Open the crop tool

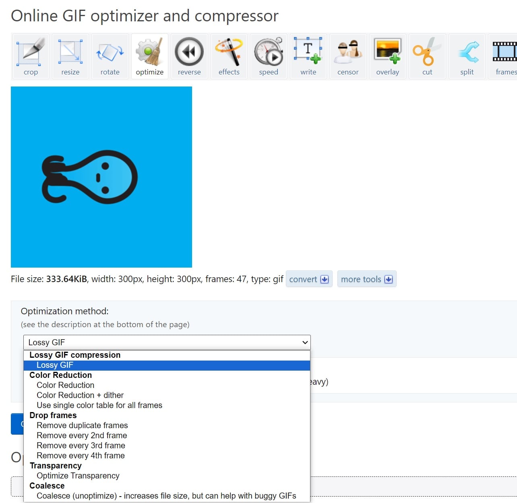[x=31, y=57]
